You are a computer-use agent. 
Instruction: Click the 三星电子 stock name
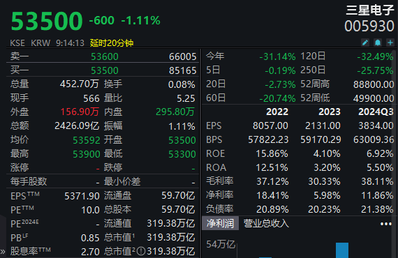[369, 10]
